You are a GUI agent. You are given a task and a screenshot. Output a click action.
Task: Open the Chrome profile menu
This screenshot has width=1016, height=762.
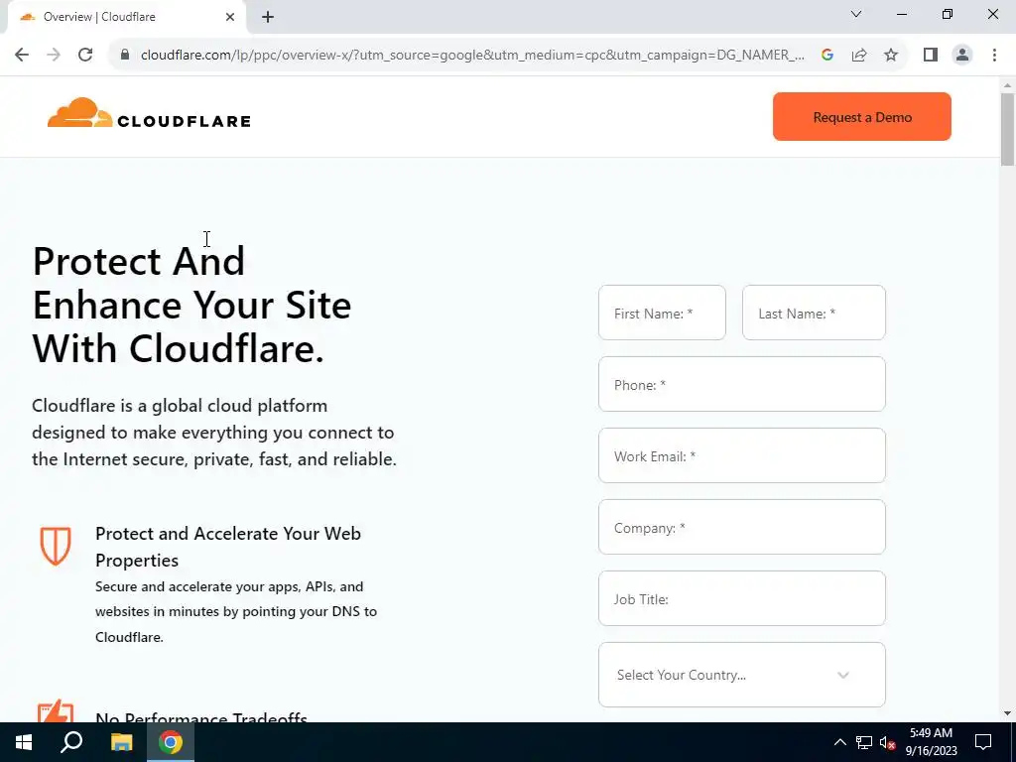(962, 56)
